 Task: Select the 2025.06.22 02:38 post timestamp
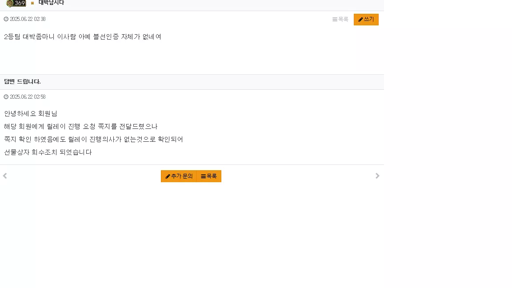28,19
